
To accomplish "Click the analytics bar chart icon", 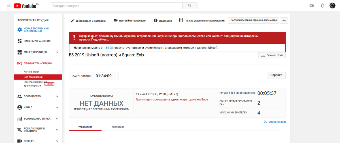I will [x=20, y=119].
